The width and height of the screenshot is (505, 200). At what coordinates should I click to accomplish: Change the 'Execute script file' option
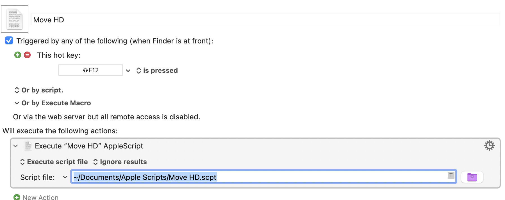[54, 162]
